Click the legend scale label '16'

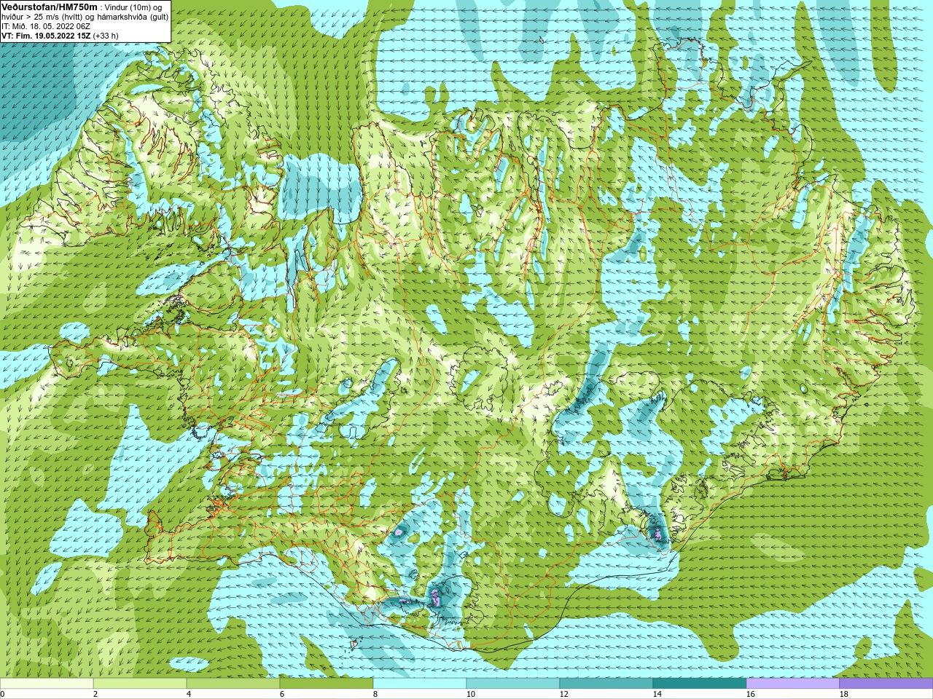coord(751,694)
